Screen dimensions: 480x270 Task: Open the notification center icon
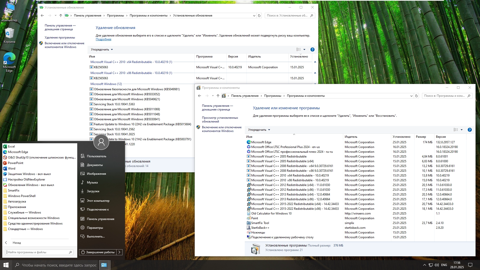tap(470, 265)
